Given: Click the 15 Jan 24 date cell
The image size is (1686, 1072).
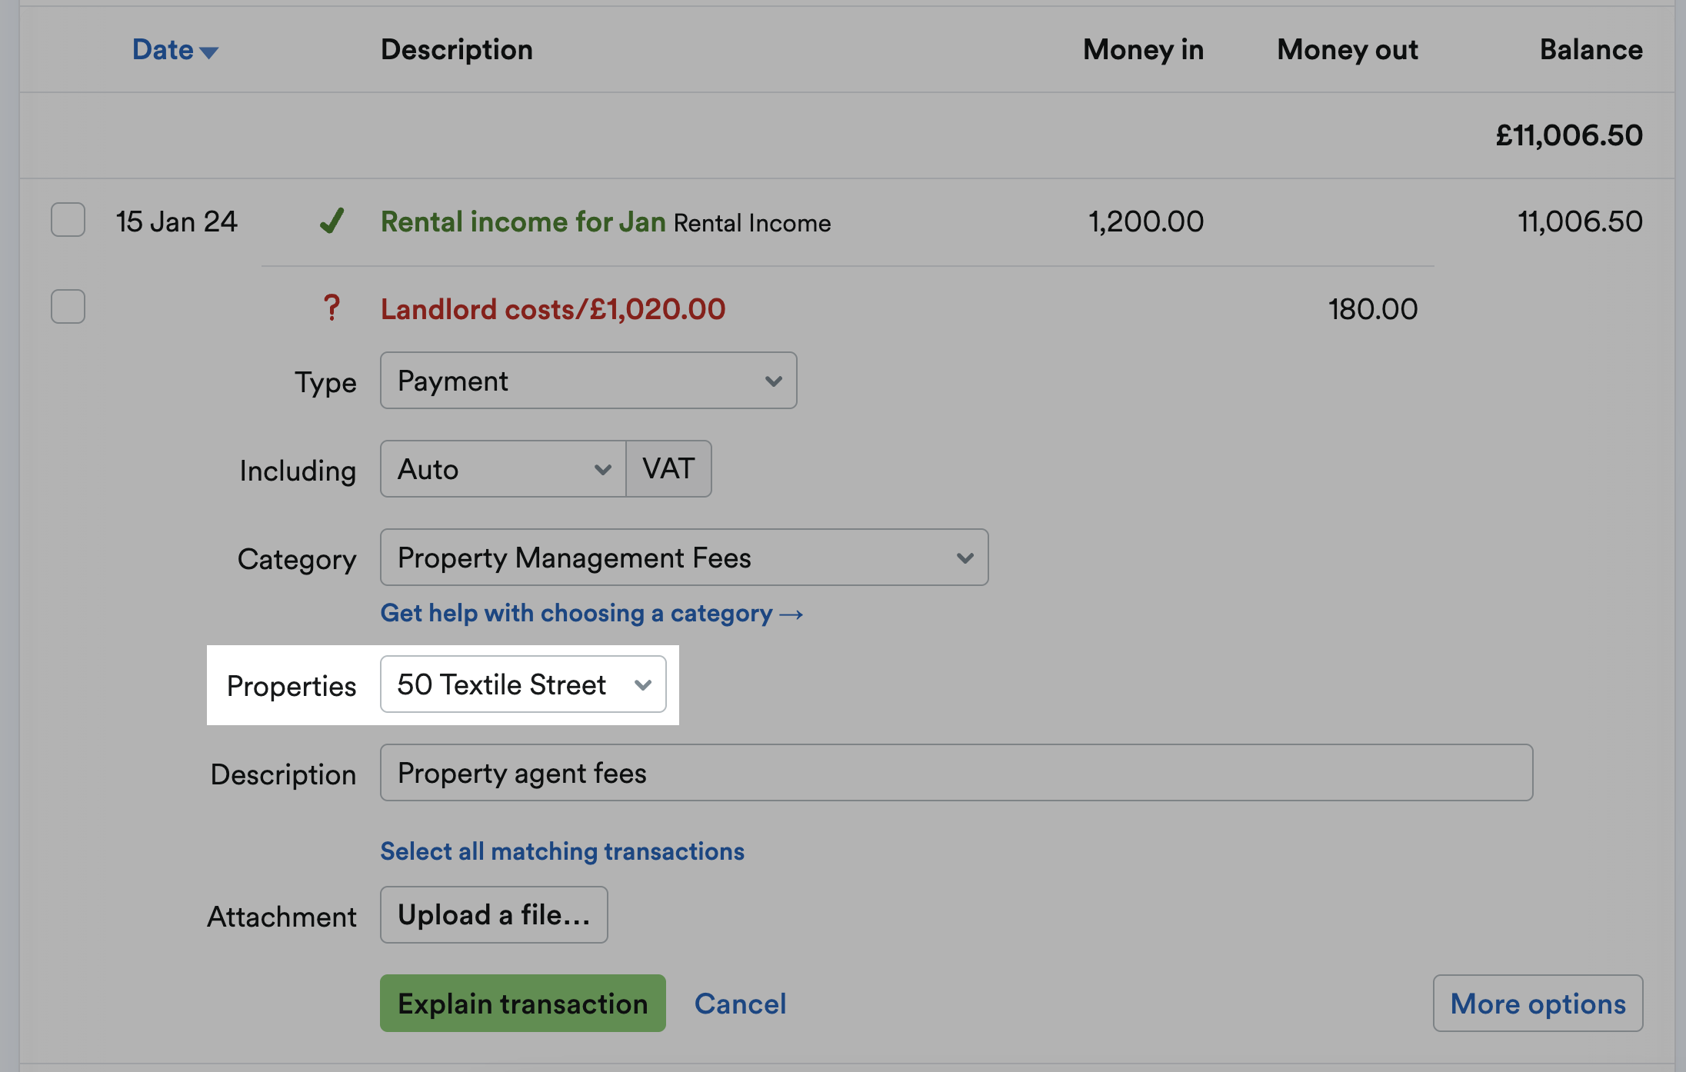Looking at the screenshot, I should point(176,222).
